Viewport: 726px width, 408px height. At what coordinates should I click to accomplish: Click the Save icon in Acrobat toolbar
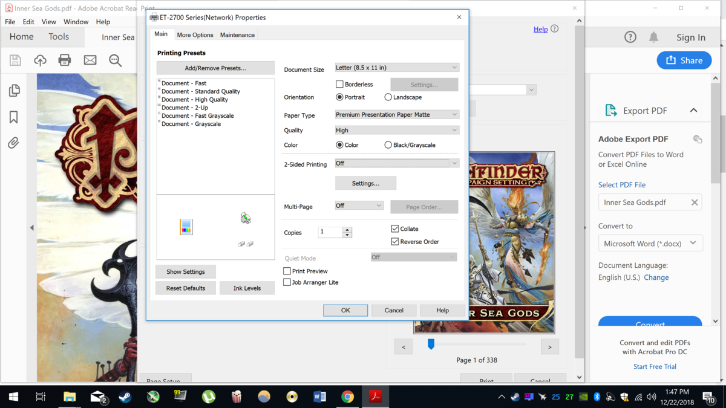[x=15, y=60]
